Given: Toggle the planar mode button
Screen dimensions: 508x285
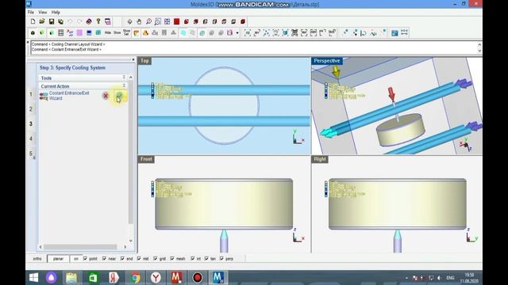Looking at the screenshot, I should (58, 259).
